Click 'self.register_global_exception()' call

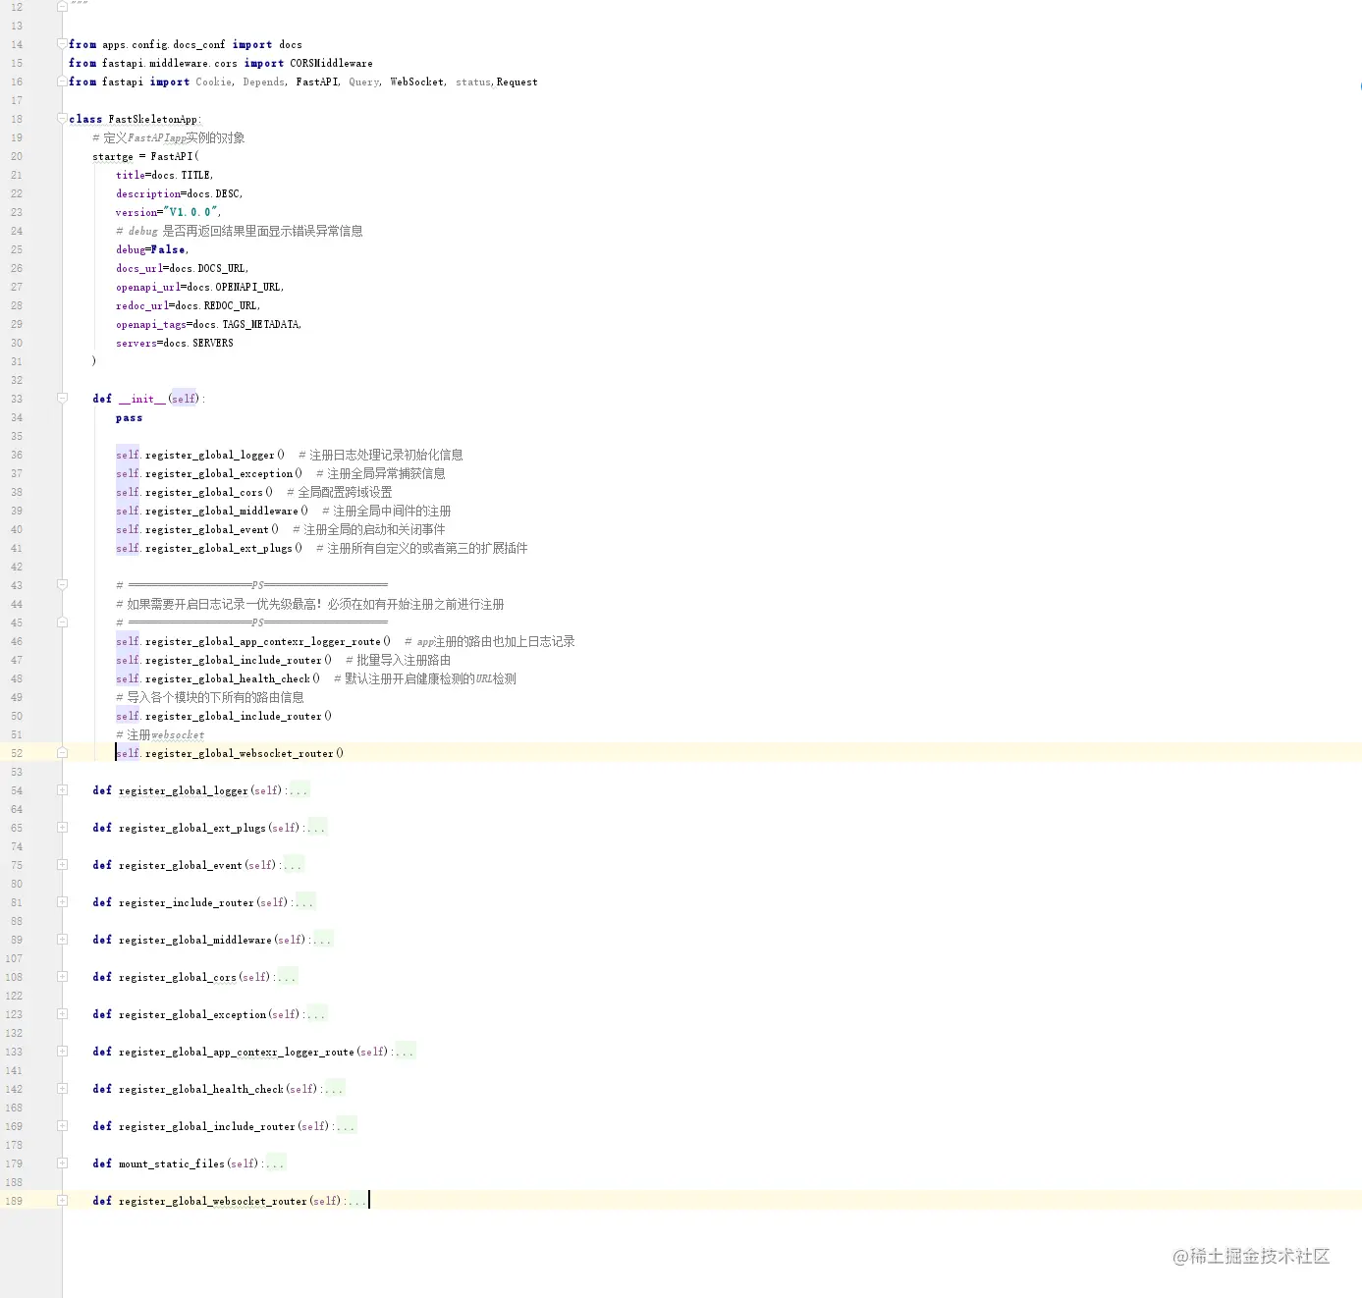click(x=209, y=473)
